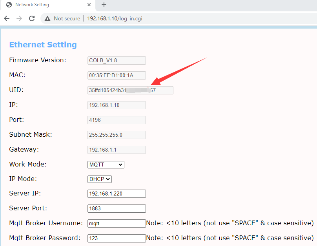
Task: Click the Not secure warning icon
Action: [47, 18]
